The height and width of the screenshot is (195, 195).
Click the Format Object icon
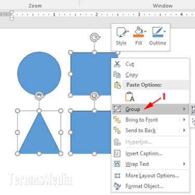117,186
